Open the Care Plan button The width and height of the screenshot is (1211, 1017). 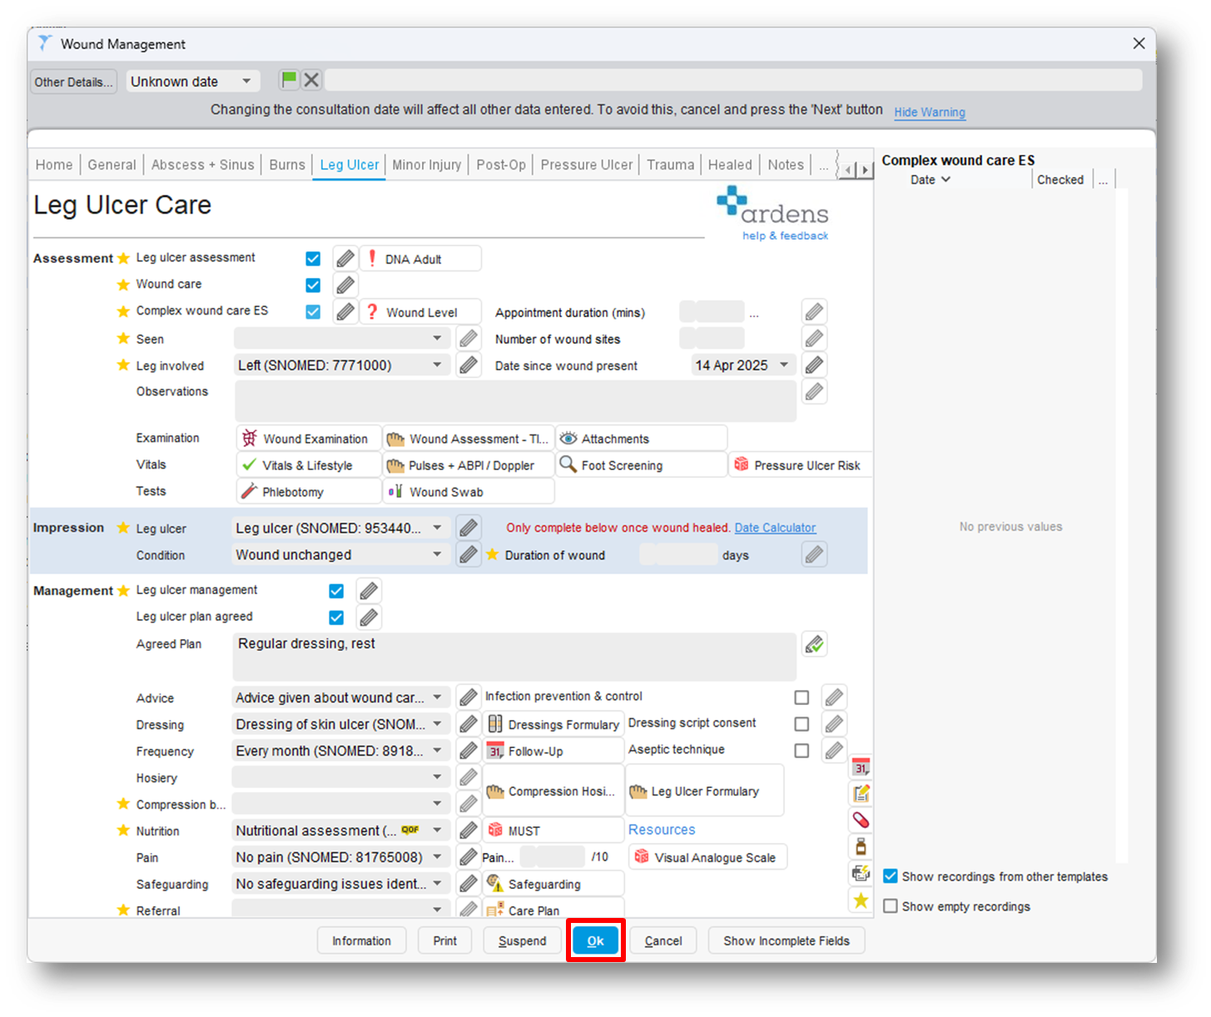(553, 909)
